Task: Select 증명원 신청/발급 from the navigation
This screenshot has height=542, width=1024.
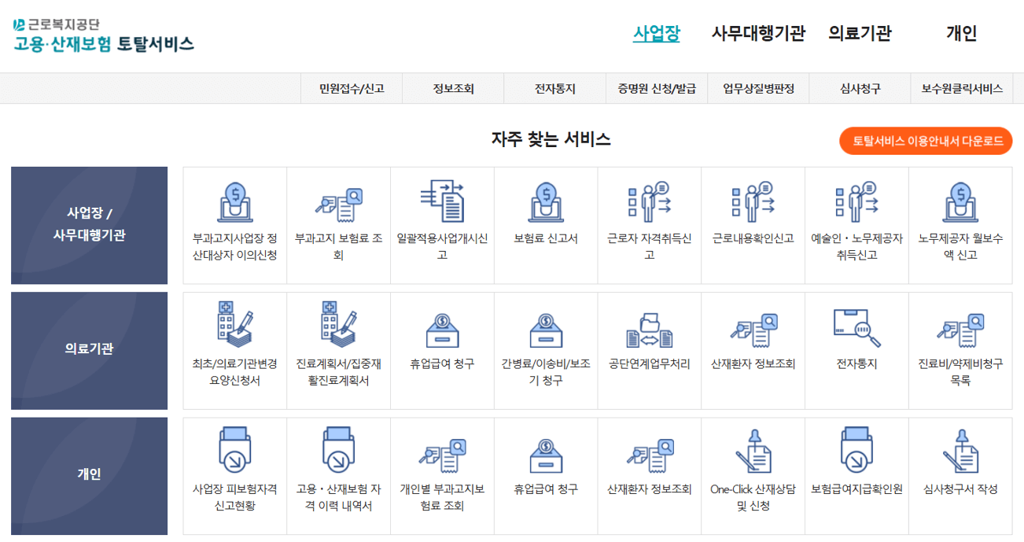Action: (x=655, y=88)
